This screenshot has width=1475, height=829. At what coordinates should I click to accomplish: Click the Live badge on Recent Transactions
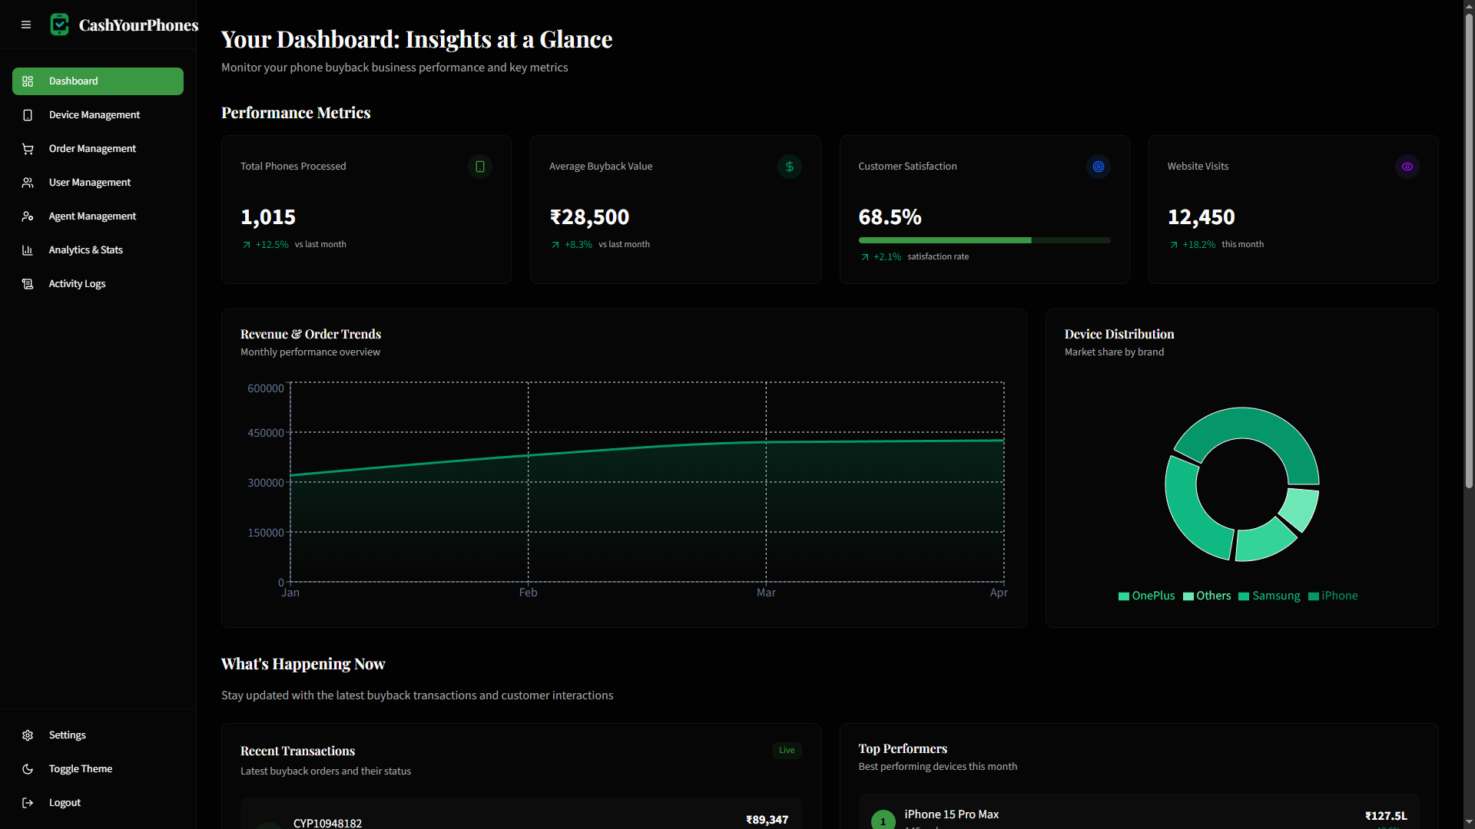tap(786, 750)
